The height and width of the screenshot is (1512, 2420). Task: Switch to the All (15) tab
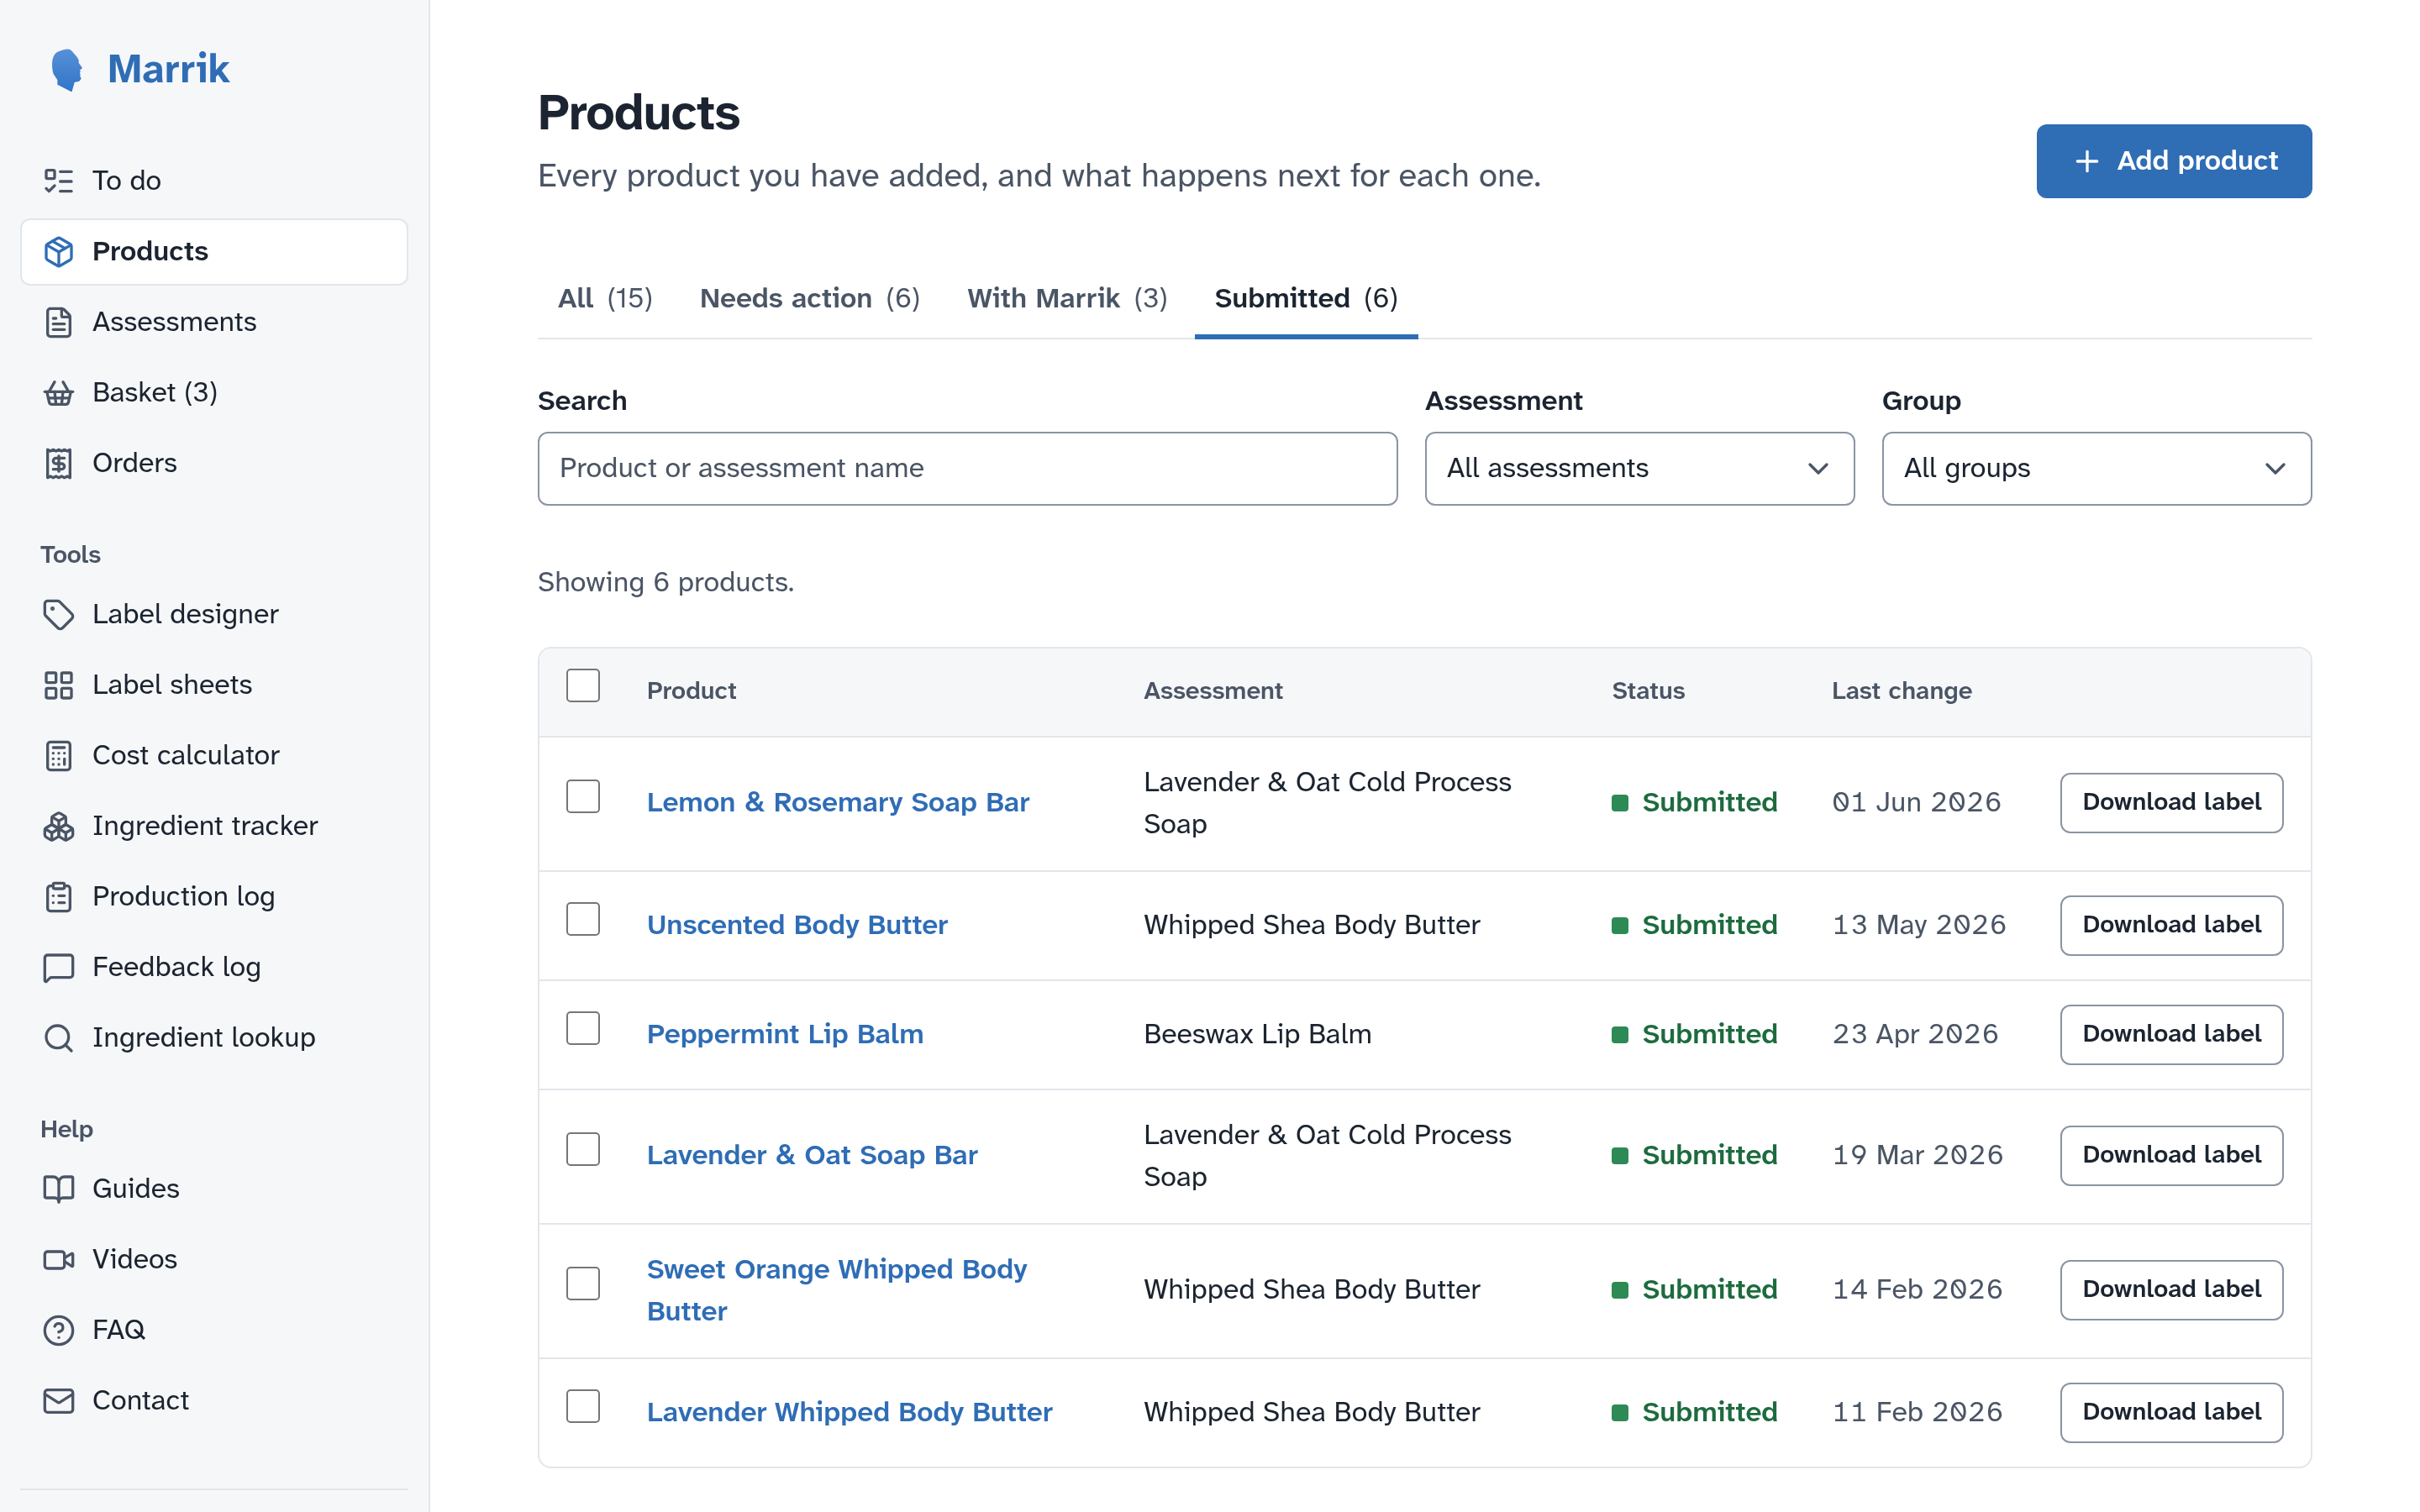[605, 298]
